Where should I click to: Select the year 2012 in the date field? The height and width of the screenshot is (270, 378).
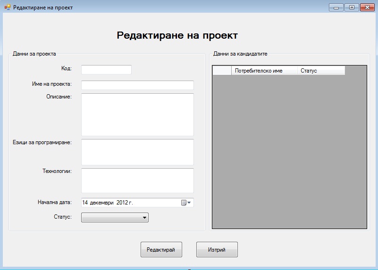click(x=122, y=203)
